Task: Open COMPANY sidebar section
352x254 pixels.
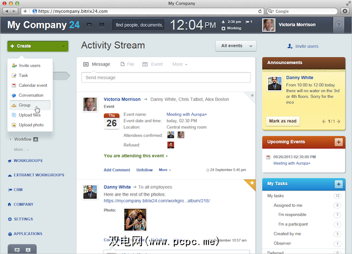Action: coord(23,205)
